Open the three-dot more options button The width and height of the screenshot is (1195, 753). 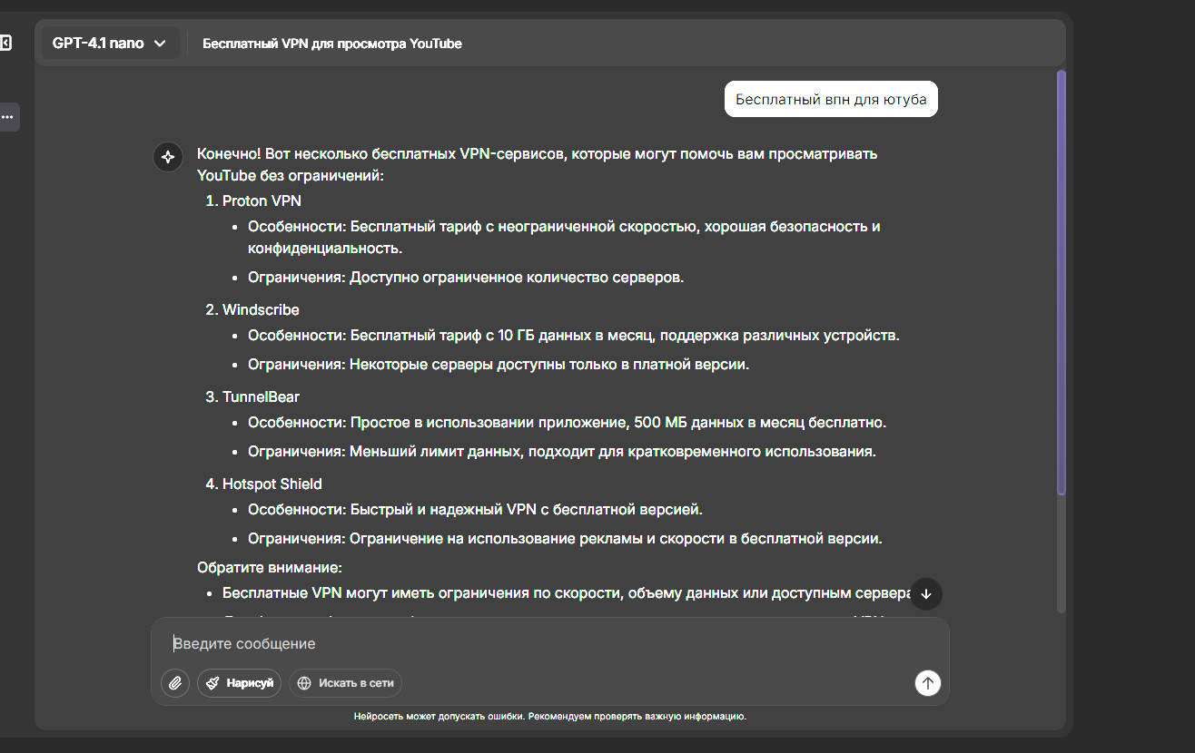[7, 117]
